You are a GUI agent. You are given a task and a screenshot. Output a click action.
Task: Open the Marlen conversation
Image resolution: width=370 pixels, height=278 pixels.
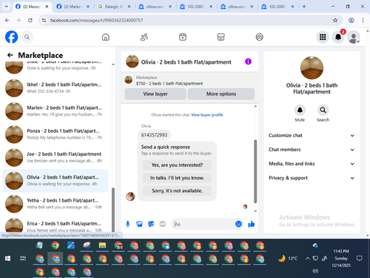55,111
